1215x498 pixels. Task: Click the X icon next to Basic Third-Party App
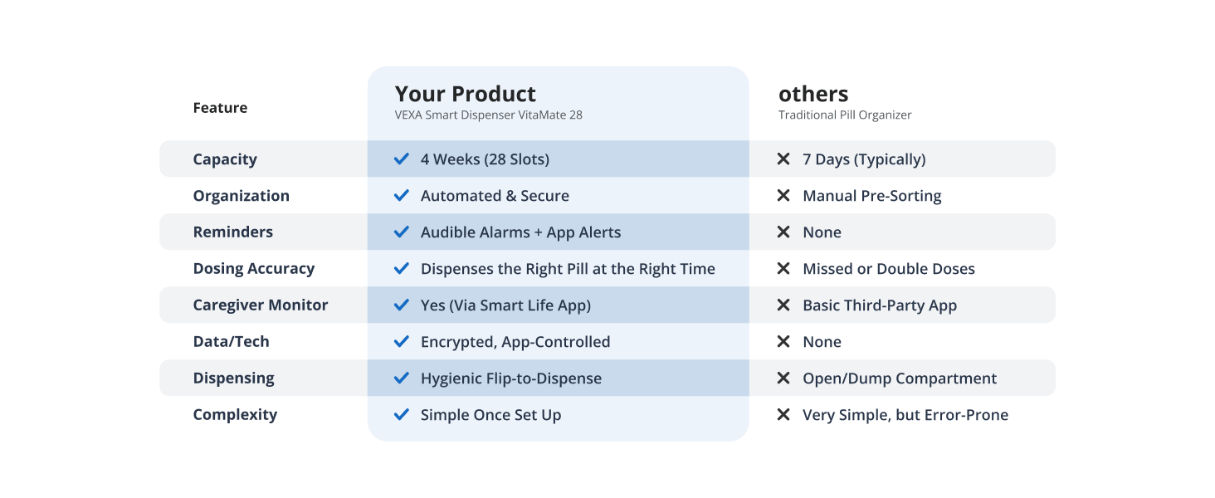coord(783,305)
